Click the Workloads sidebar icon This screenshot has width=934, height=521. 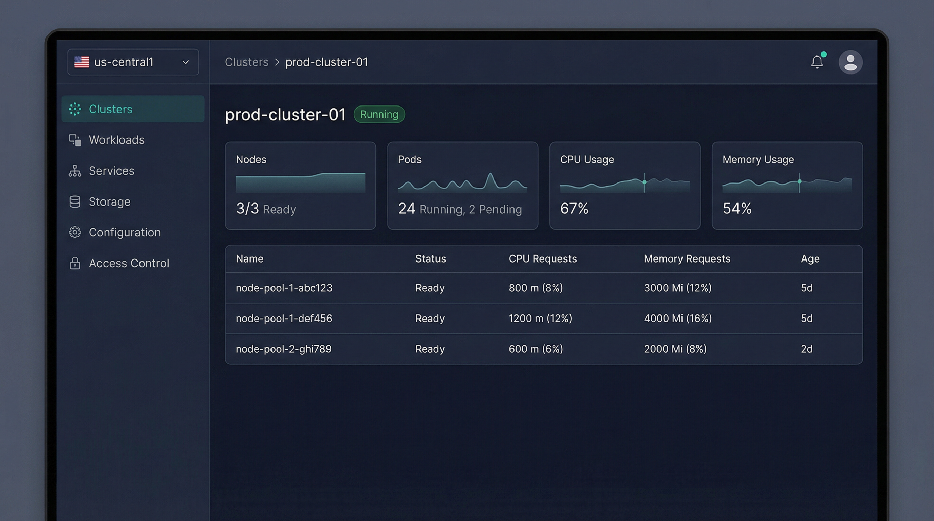[75, 140]
